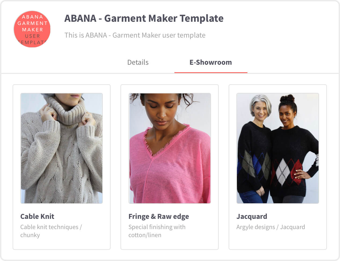340x261 pixels.
Task: Click the Special finishing with cotton/linen description
Action: click(x=157, y=231)
